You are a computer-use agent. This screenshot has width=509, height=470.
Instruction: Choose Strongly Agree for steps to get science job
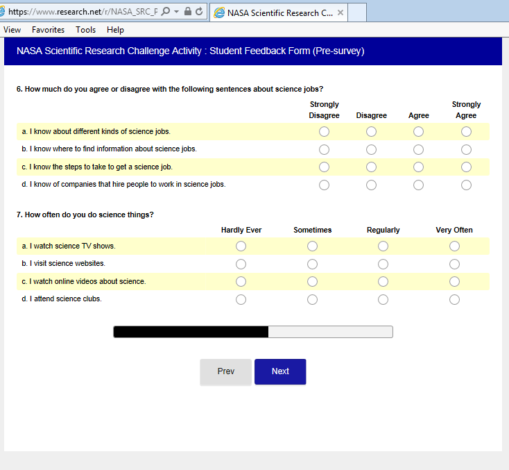(x=466, y=167)
